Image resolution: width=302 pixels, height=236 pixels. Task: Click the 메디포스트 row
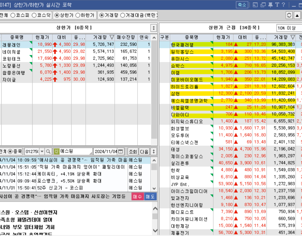231,212
